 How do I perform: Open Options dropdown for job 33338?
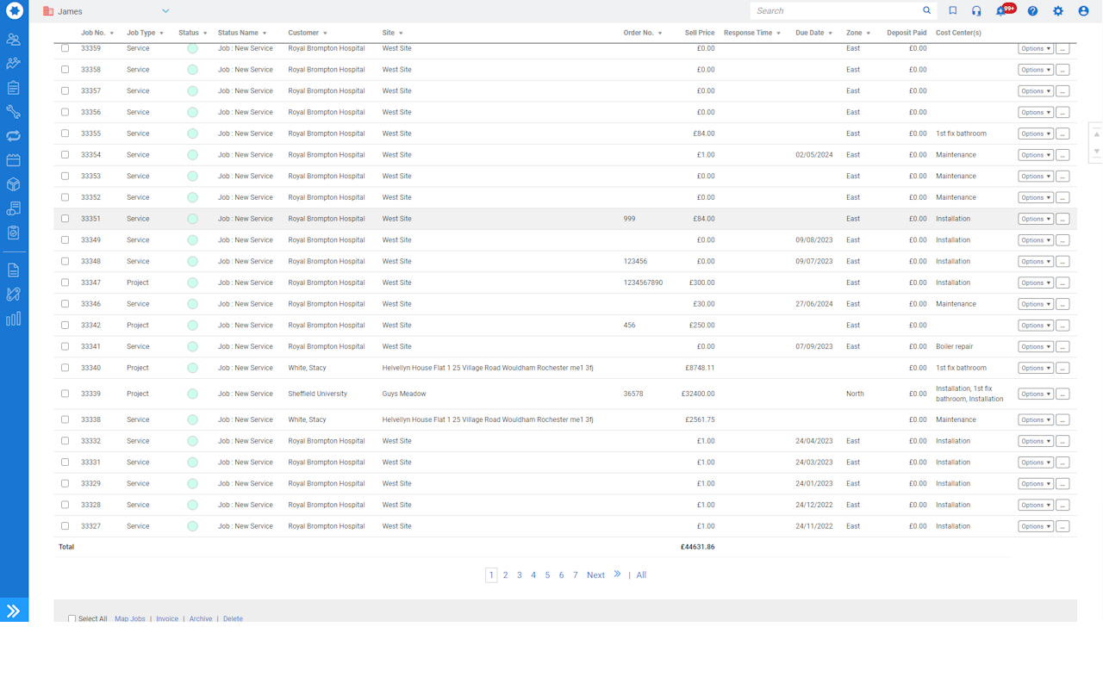click(1036, 420)
